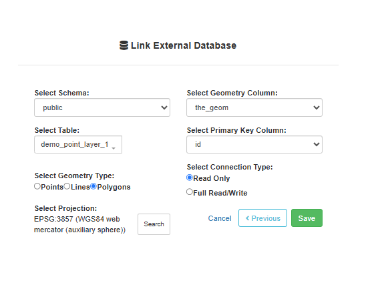Click the chevron arrow on Select Schema dropdown
This screenshot has height=293, width=376.
(x=164, y=107)
